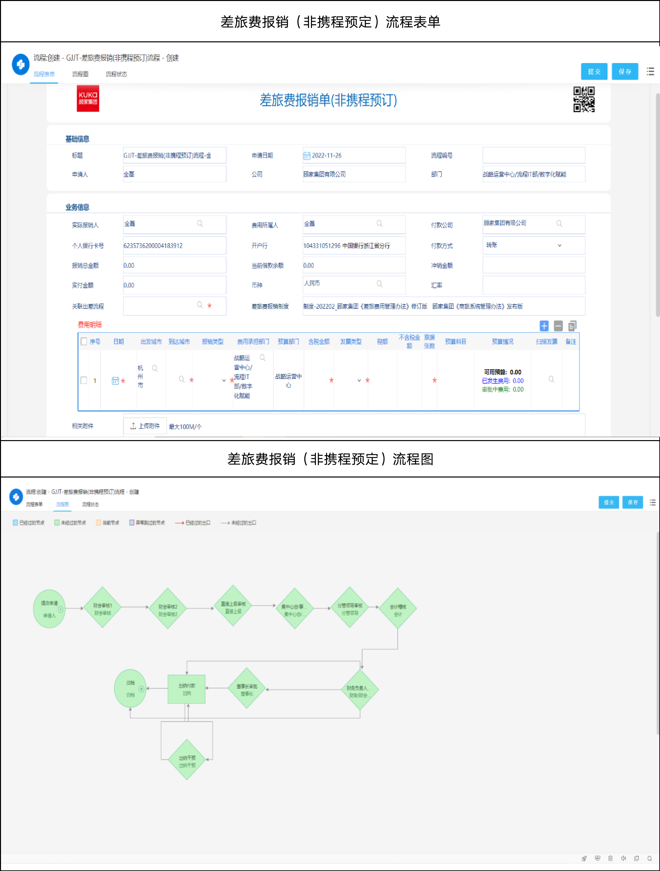Open the 付款方式 转账 dropdown
This screenshot has height=871, width=660.
559,245
